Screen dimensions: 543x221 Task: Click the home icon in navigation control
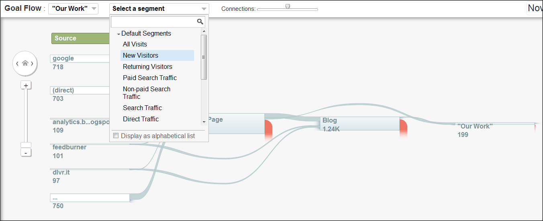point(25,63)
